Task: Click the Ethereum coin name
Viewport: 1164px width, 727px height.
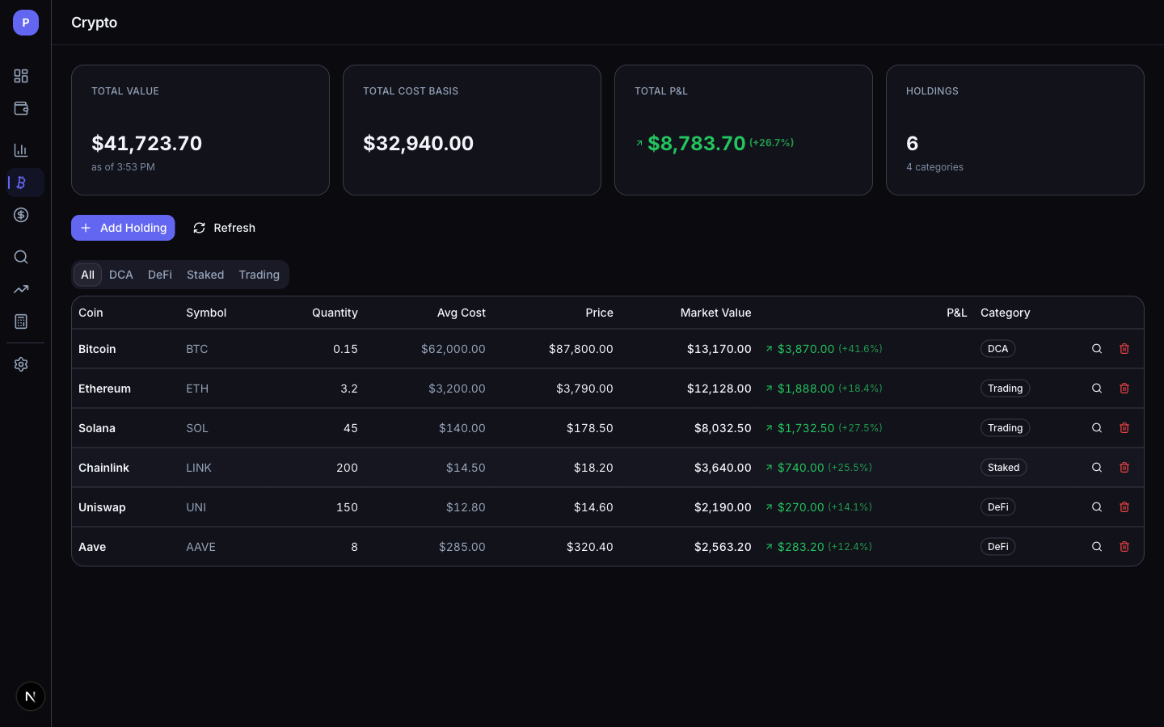Action: 104,389
